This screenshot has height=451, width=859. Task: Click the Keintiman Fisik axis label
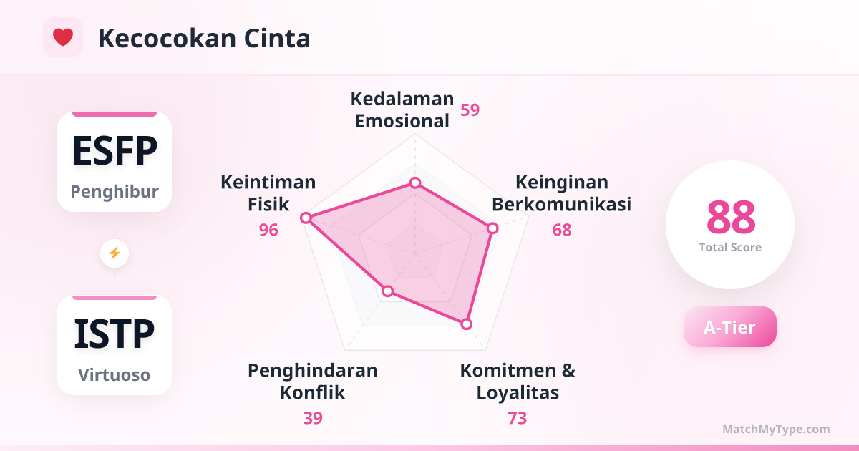(268, 193)
